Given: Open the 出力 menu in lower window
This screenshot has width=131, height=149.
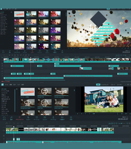Looking at the screenshot, I should click(x=14, y=85).
